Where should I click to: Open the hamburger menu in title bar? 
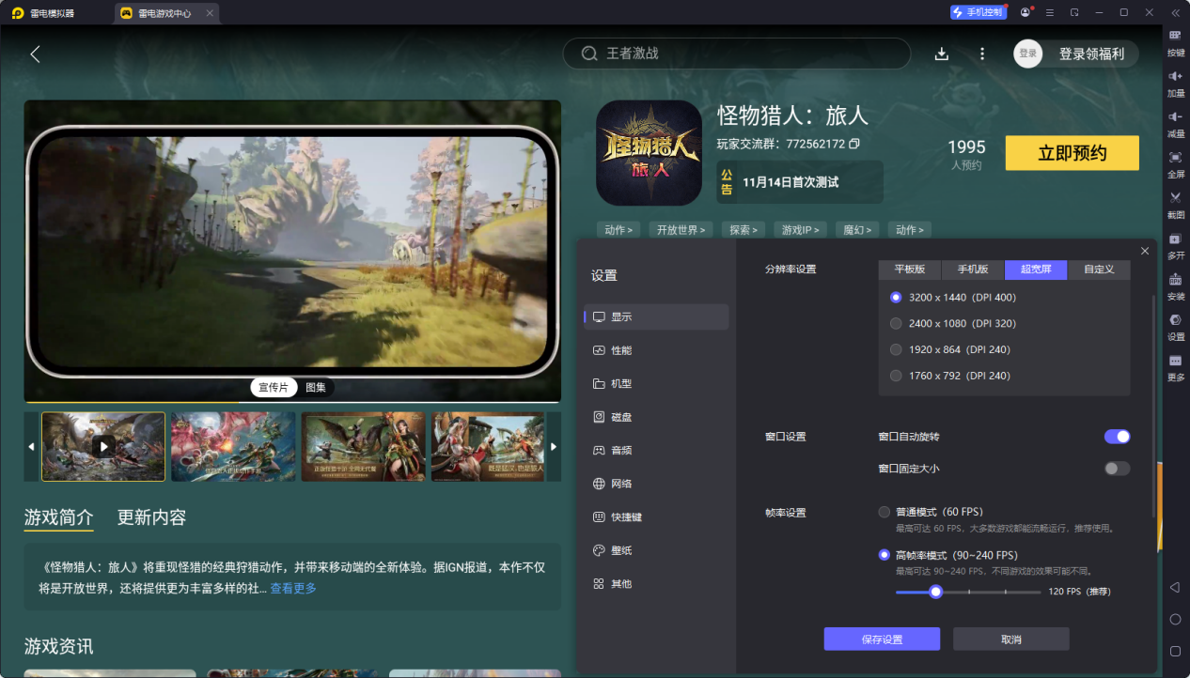coord(1050,12)
